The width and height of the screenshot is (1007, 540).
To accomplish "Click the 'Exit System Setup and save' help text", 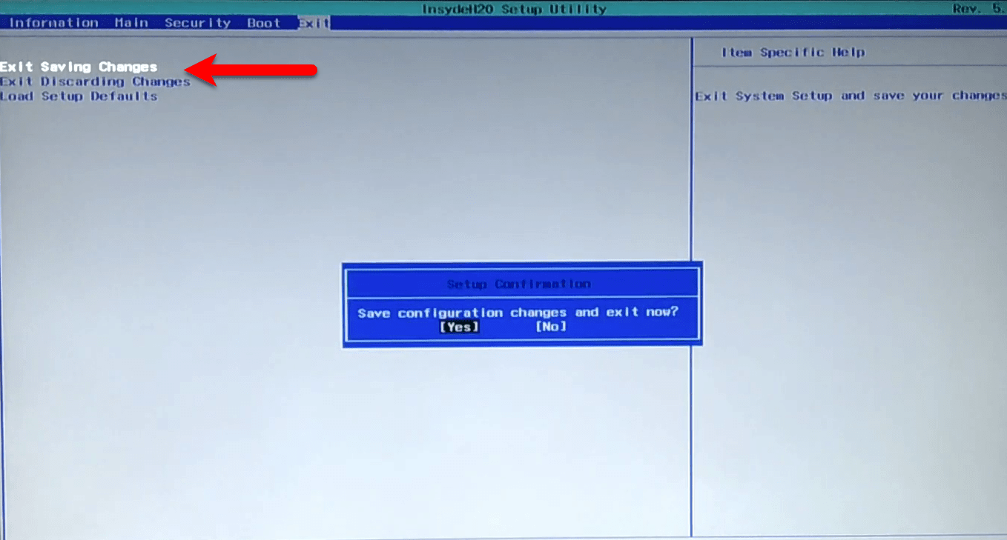I will (851, 96).
